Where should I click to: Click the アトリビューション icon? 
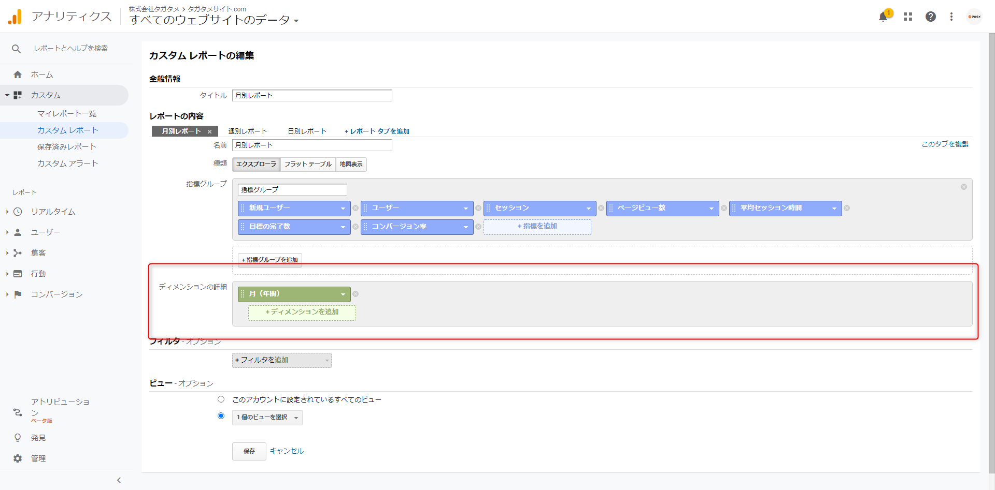pos(18,412)
